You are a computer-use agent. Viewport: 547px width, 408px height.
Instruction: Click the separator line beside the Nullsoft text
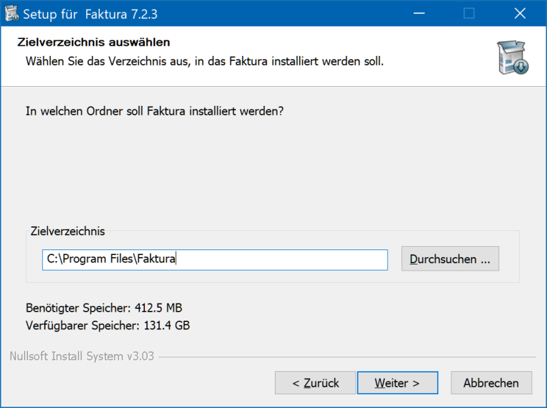click(x=342, y=357)
